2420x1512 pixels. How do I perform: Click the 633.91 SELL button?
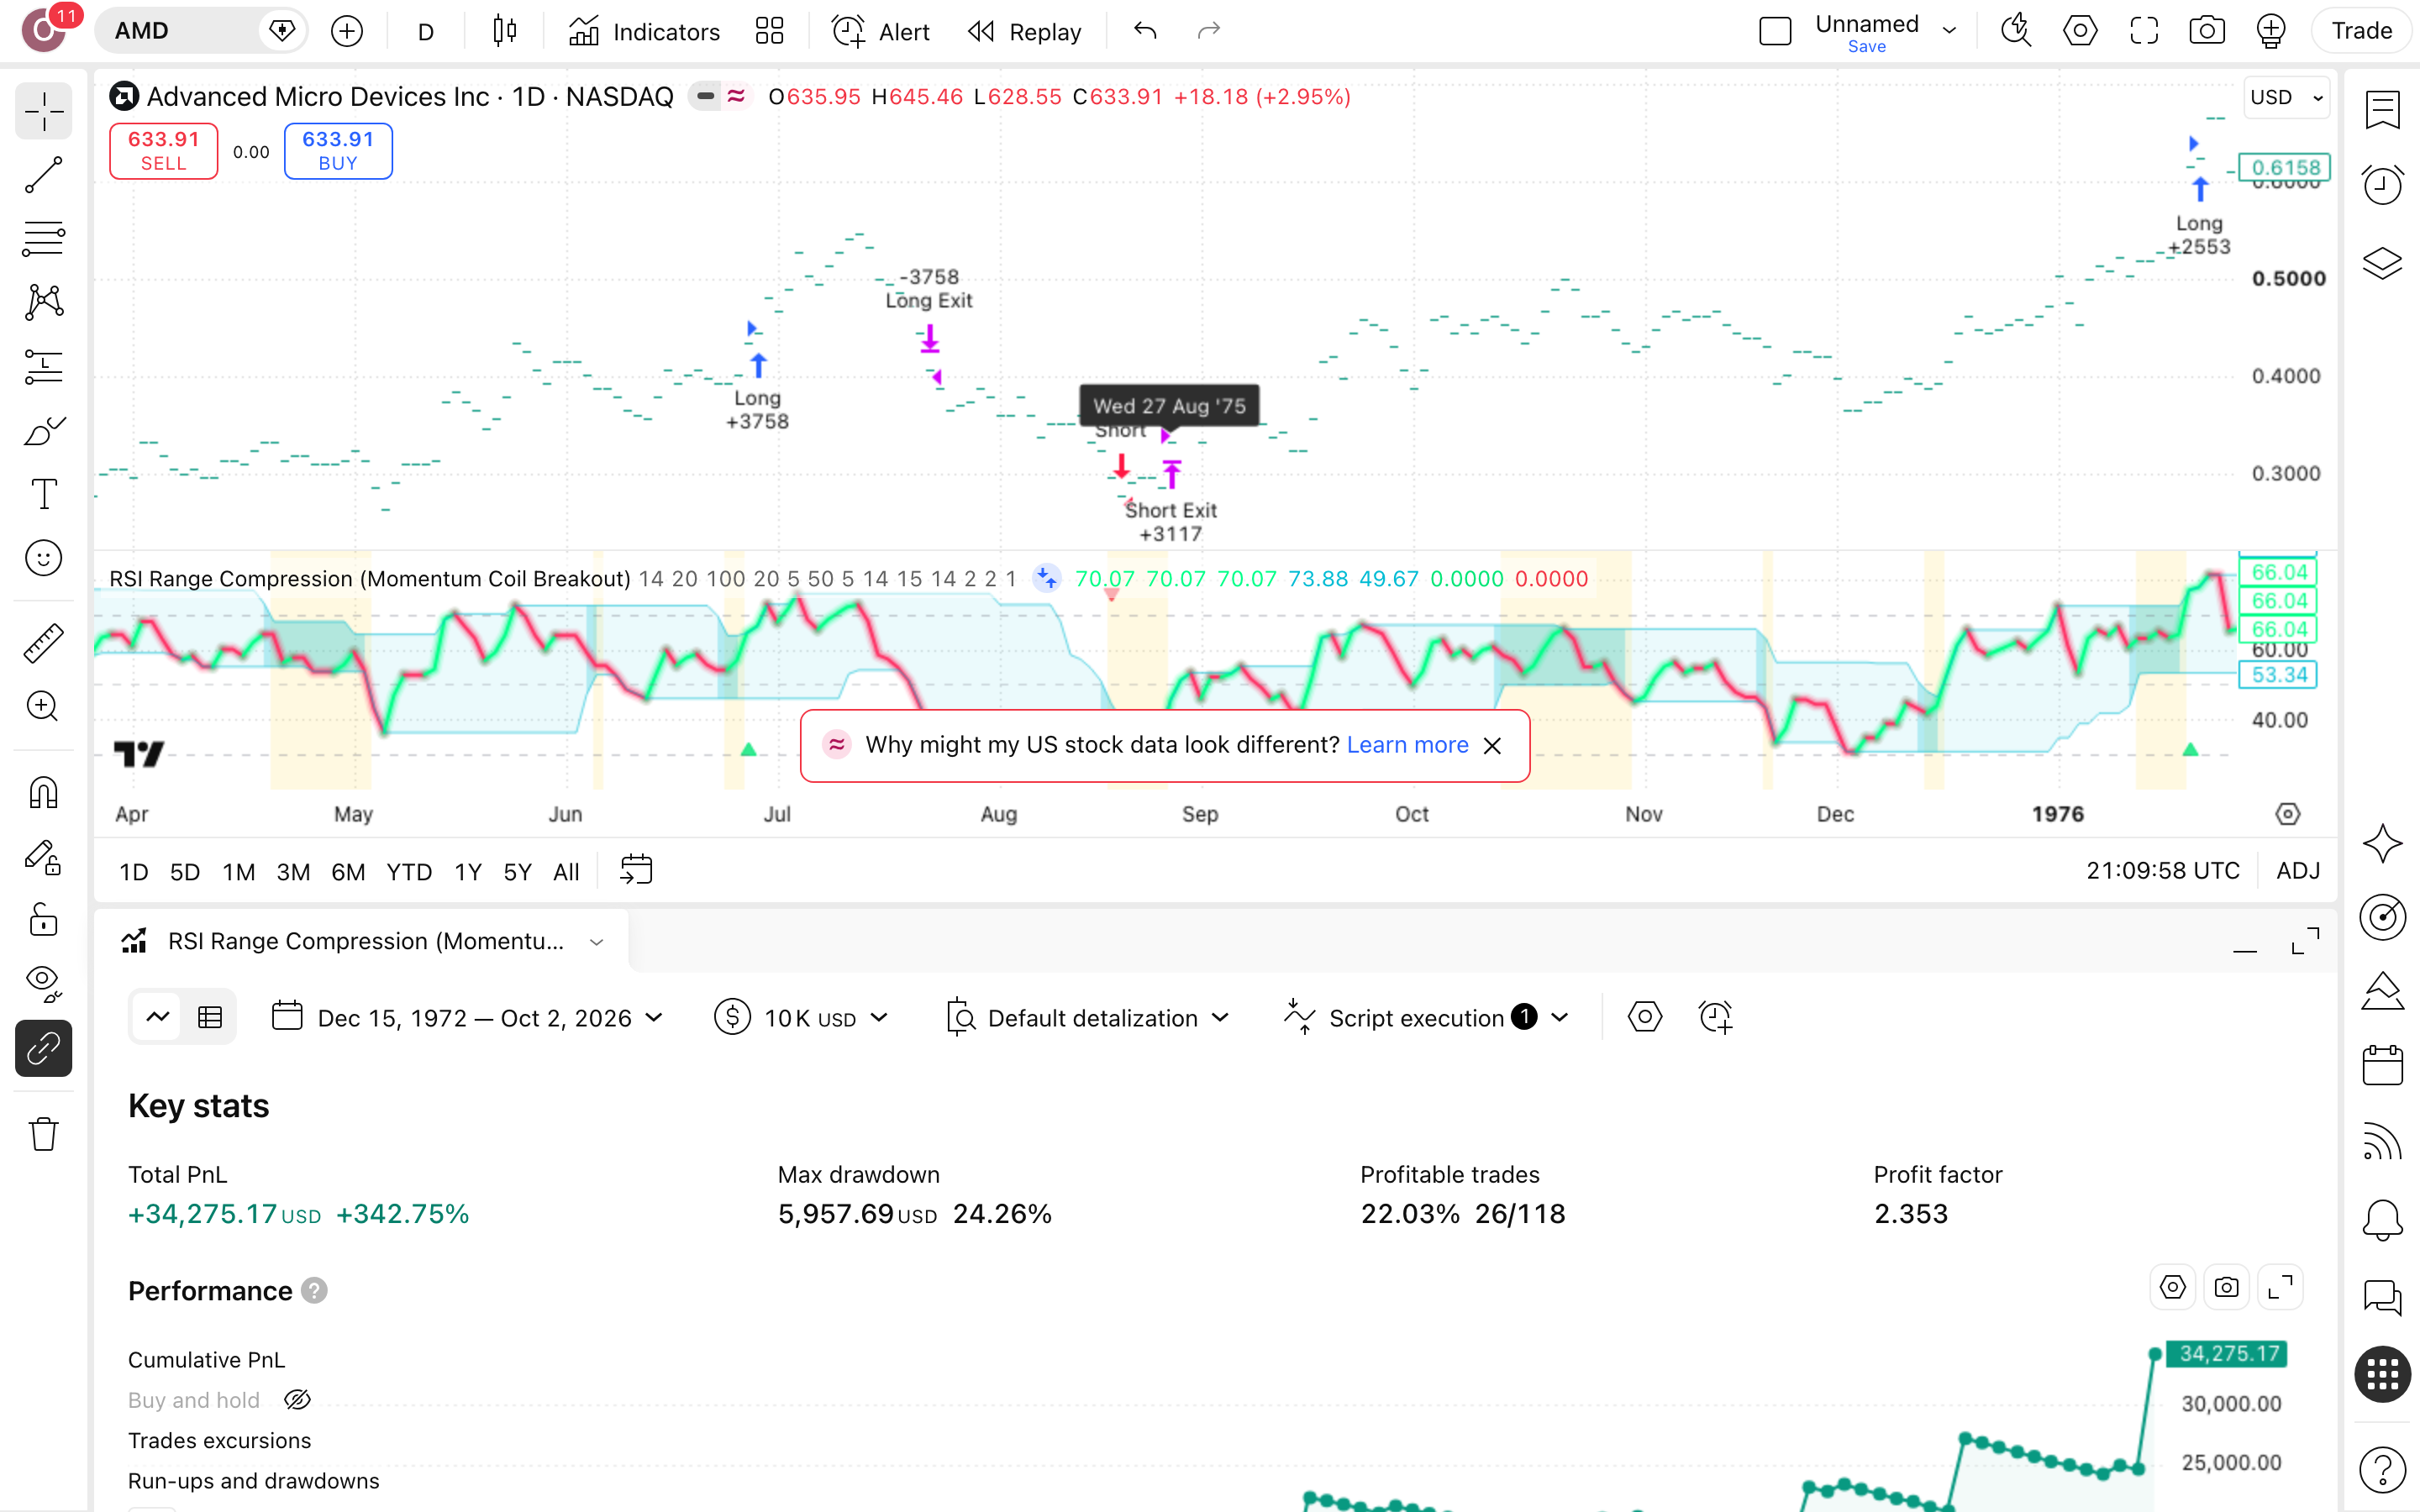pos(164,151)
